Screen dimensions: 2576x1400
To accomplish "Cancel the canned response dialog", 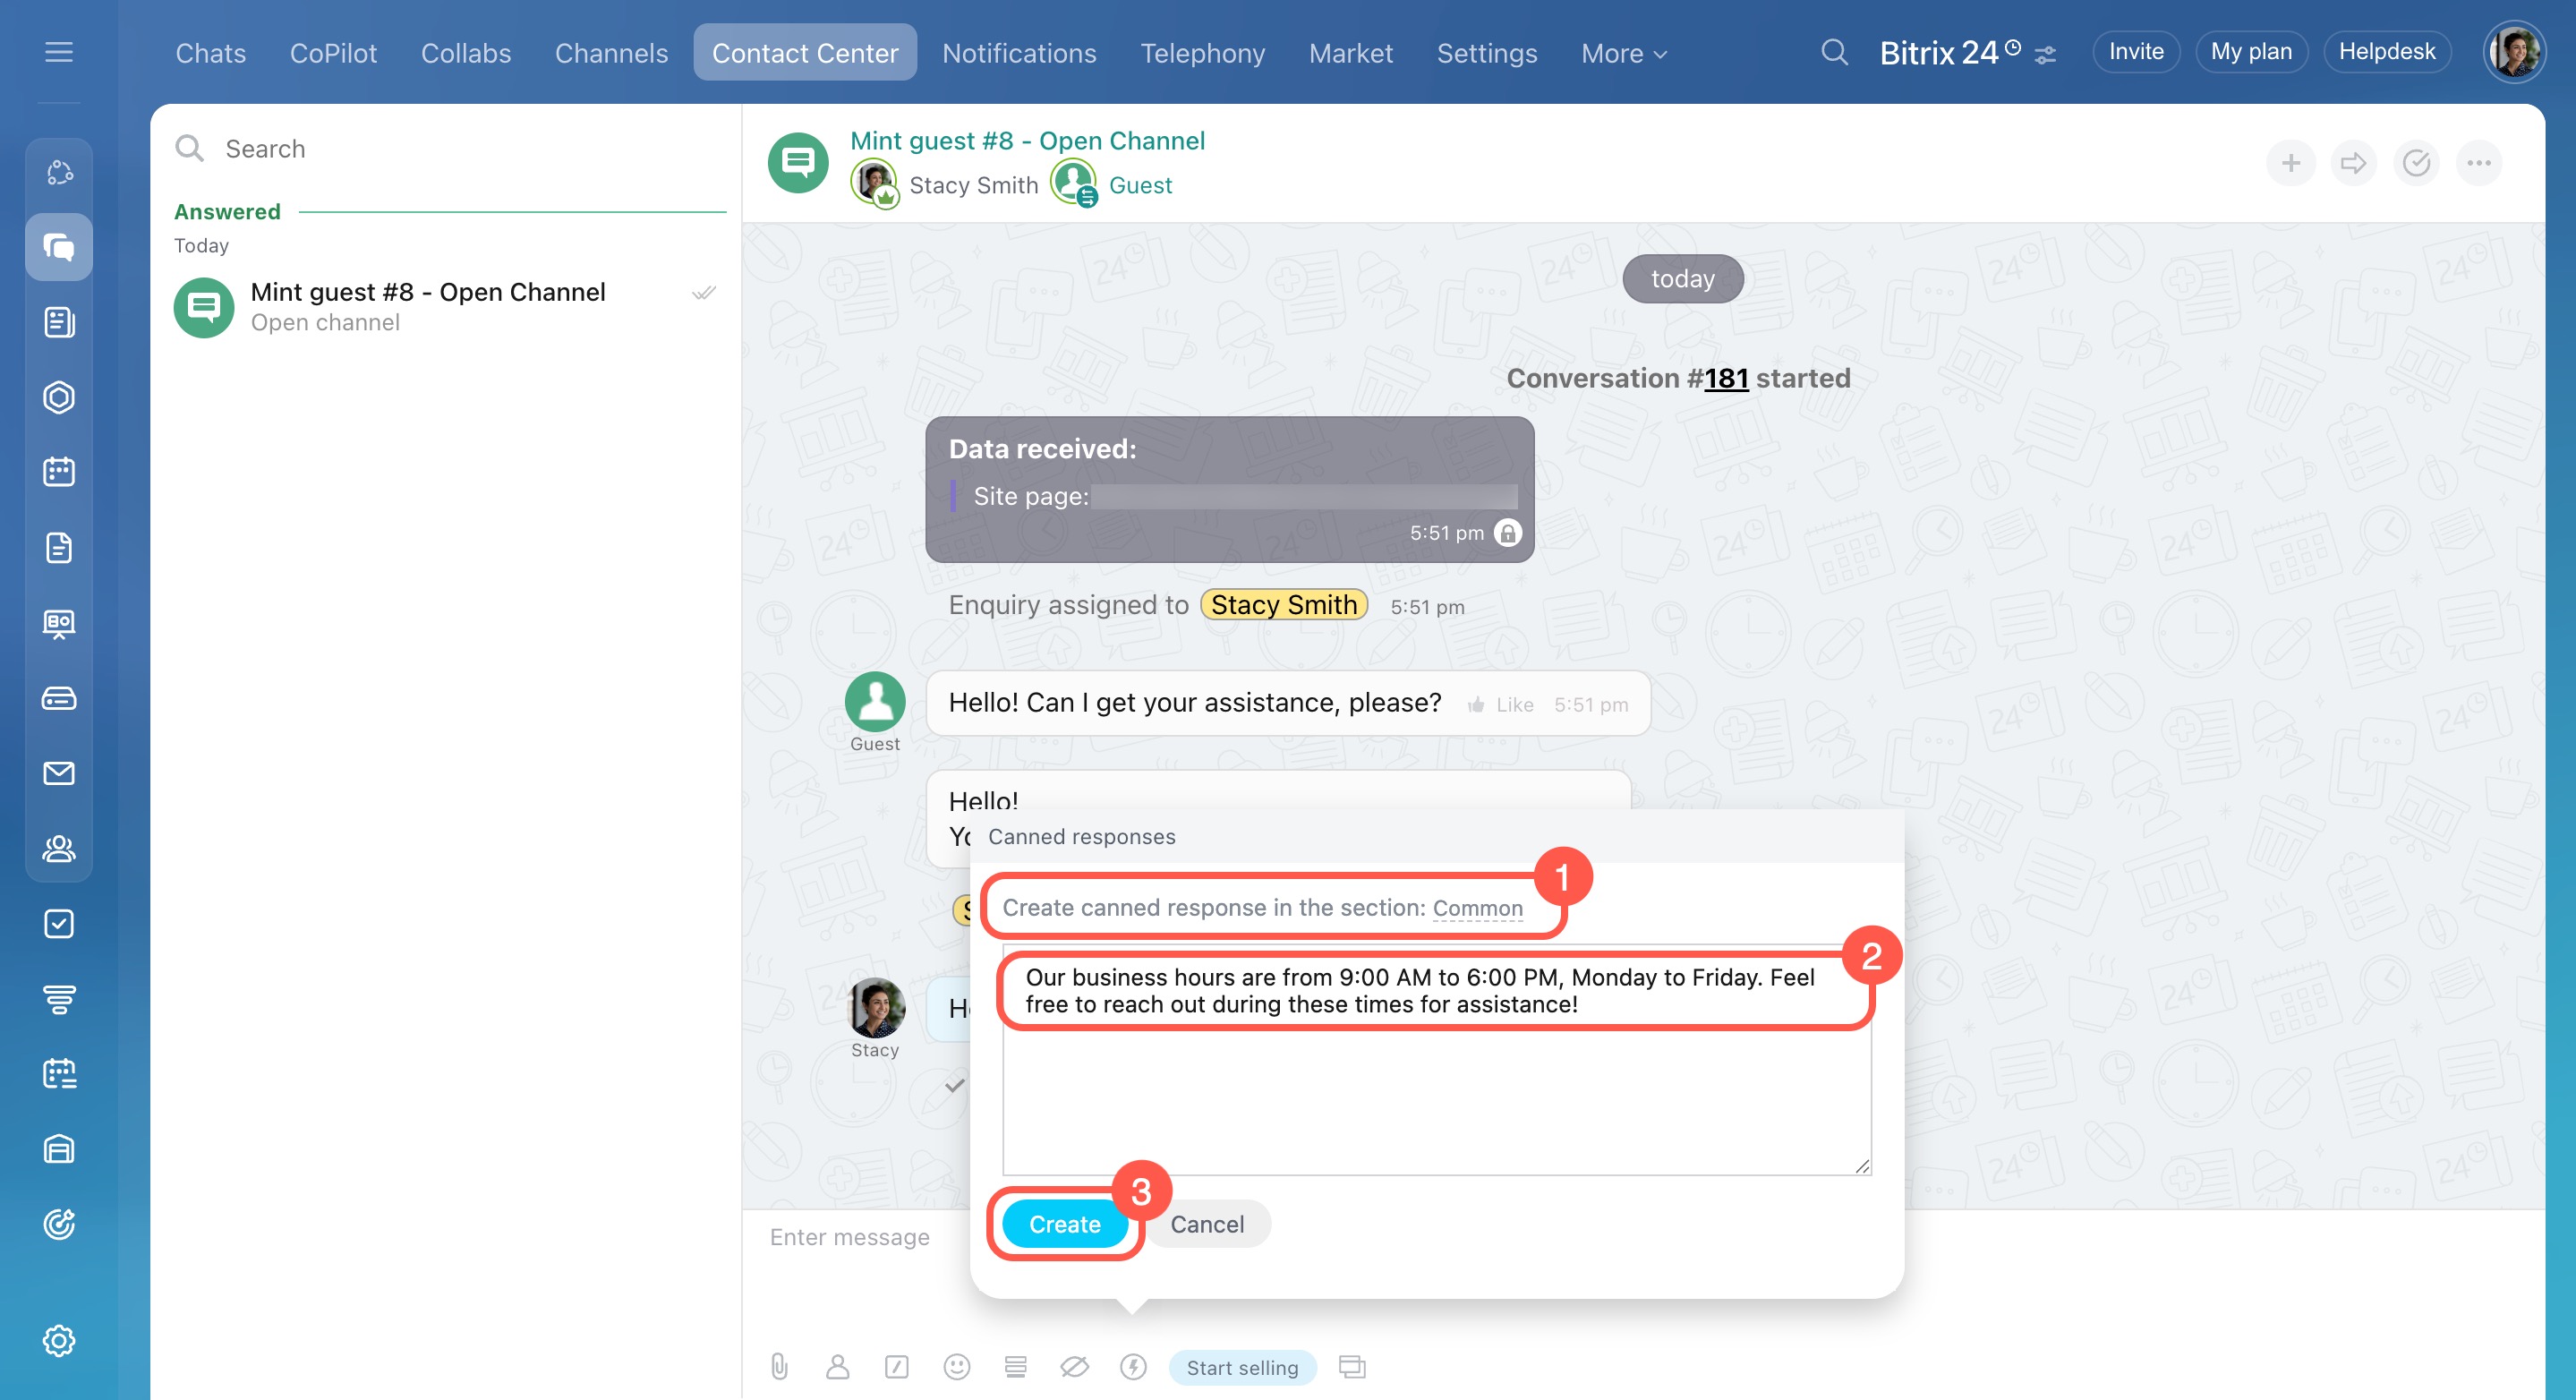I will click(x=1207, y=1224).
